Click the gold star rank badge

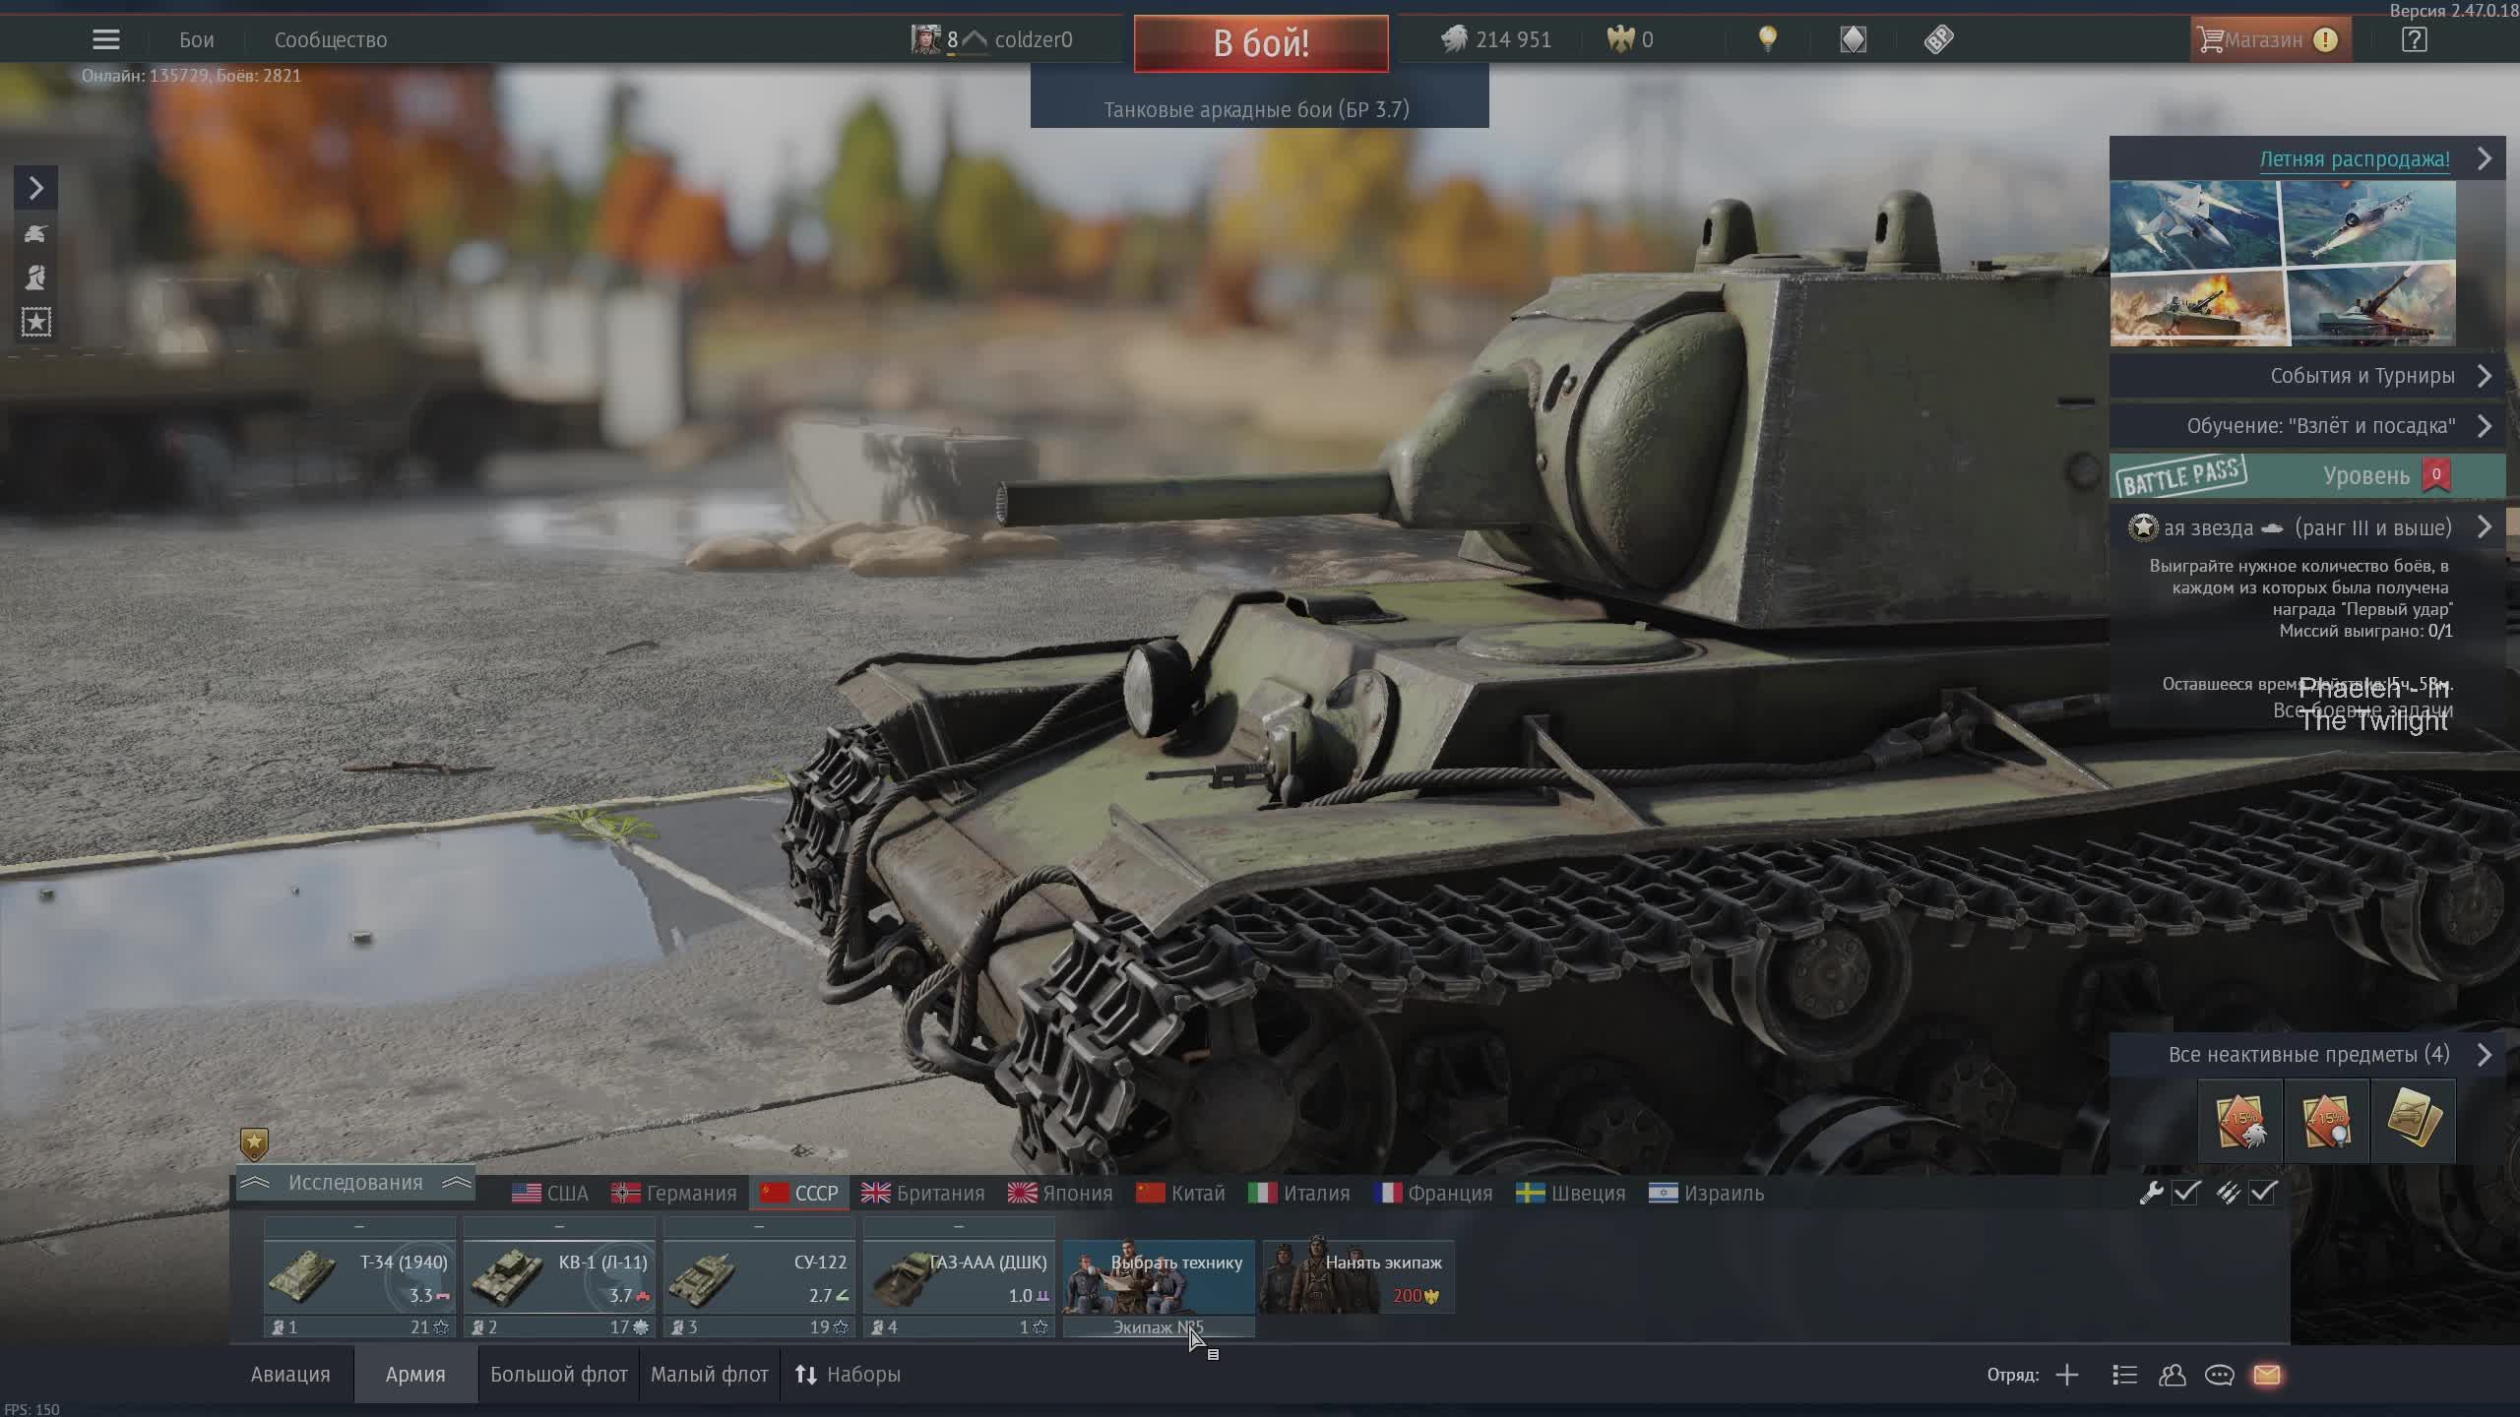(x=254, y=1143)
